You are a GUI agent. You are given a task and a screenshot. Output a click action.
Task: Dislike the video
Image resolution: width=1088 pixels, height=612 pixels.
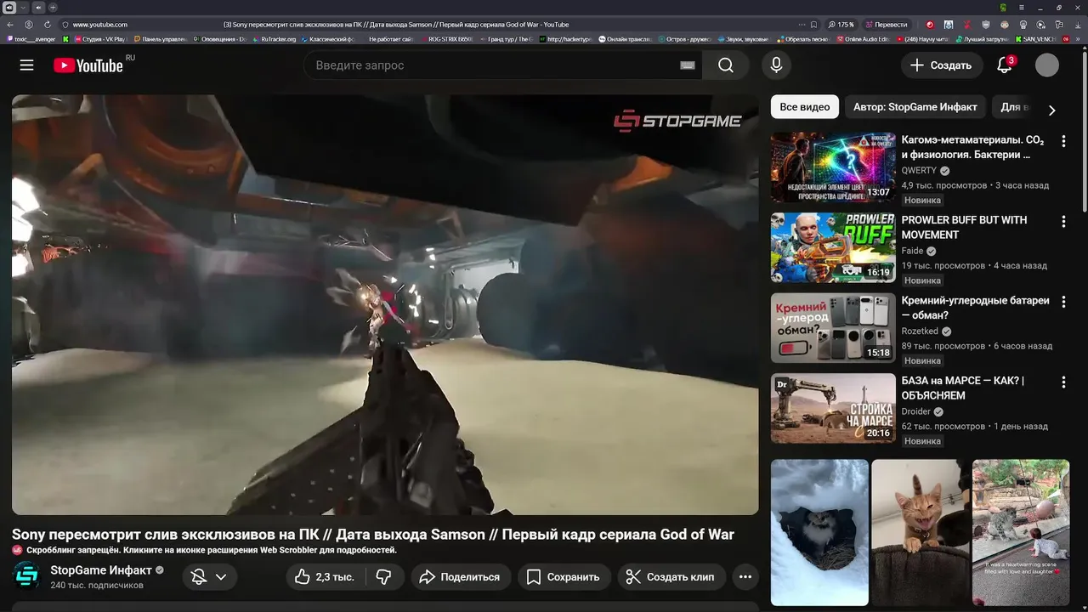(x=384, y=576)
